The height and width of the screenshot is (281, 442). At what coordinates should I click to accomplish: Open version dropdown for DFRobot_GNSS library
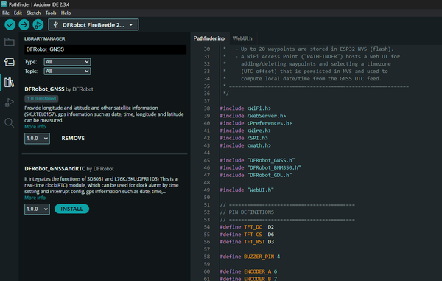pos(37,139)
